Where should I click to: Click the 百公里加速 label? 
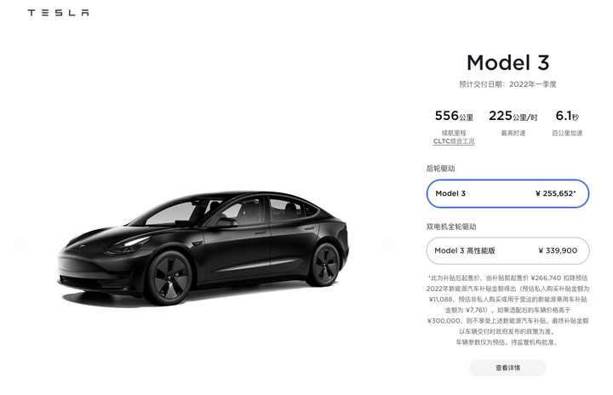point(567,133)
